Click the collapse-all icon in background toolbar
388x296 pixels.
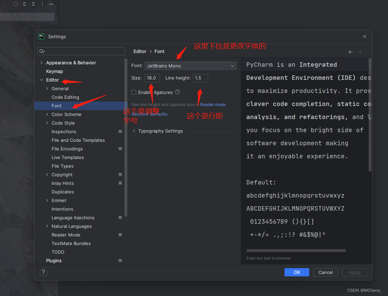[x=33, y=4]
